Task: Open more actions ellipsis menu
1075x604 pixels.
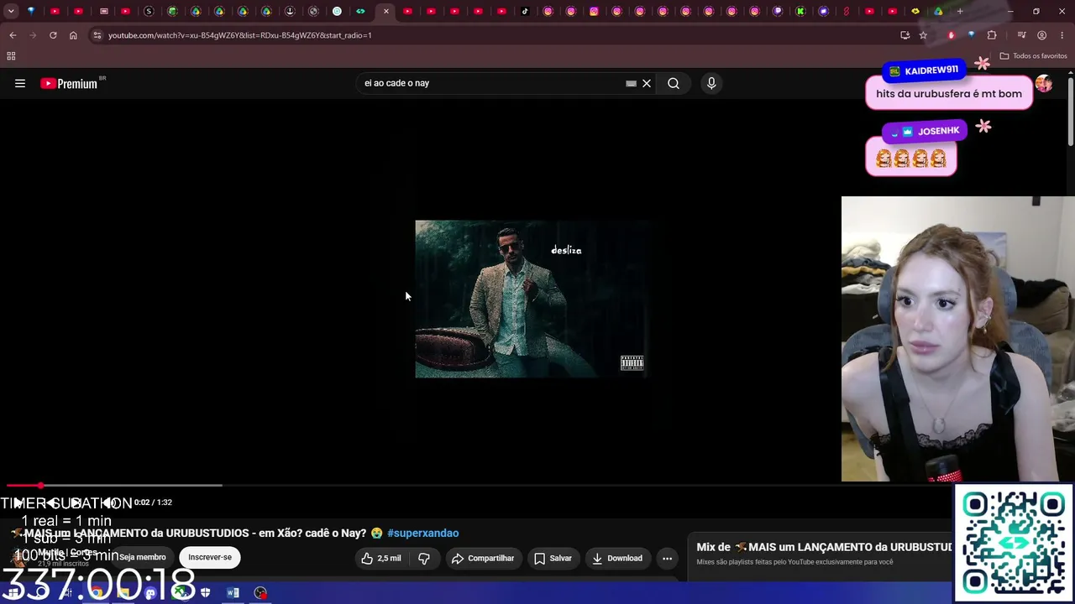Action: (x=667, y=558)
